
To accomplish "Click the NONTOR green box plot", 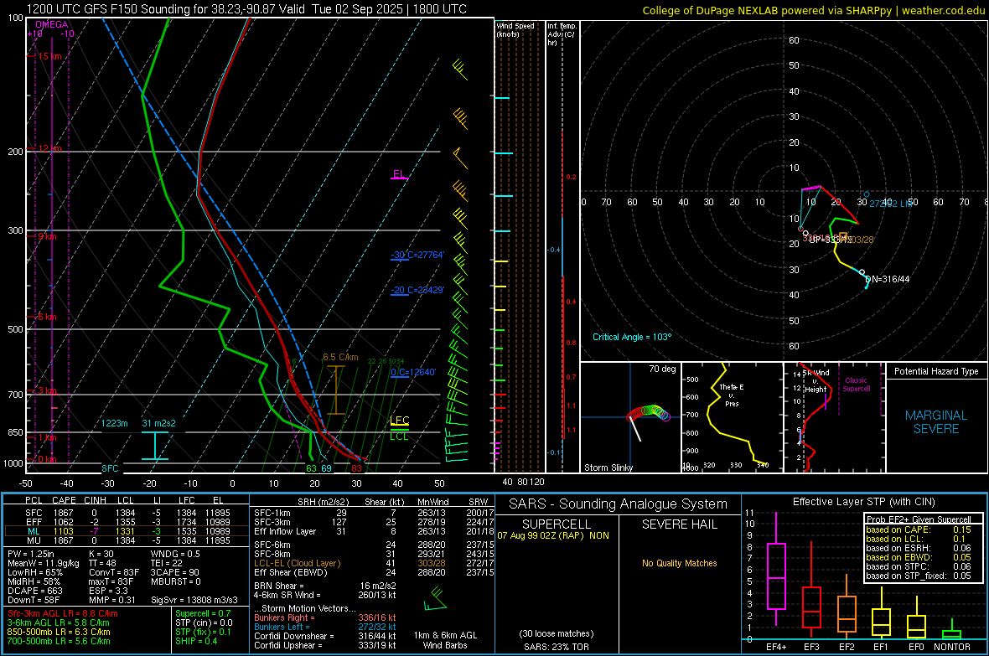I will [951, 630].
